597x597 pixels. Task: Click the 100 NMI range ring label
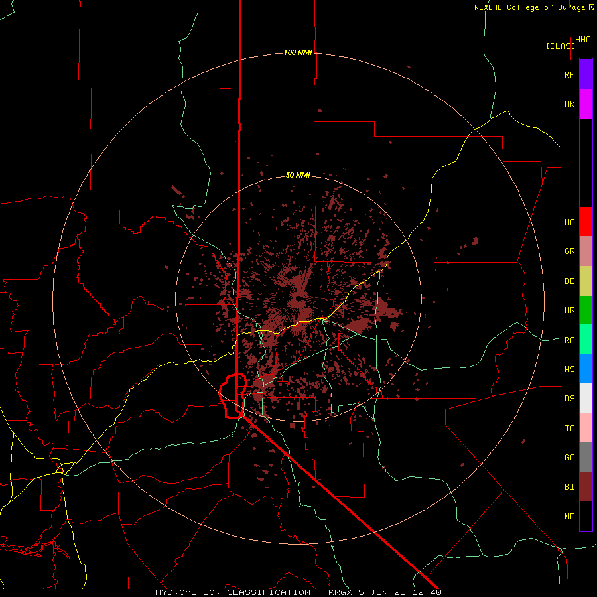click(x=298, y=52)
